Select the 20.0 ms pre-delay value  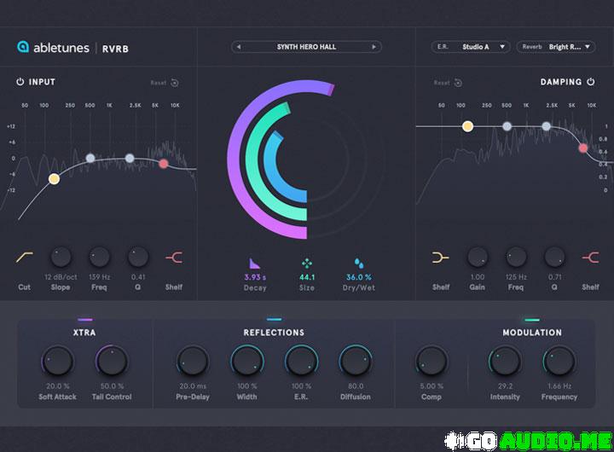pos(193,385)
